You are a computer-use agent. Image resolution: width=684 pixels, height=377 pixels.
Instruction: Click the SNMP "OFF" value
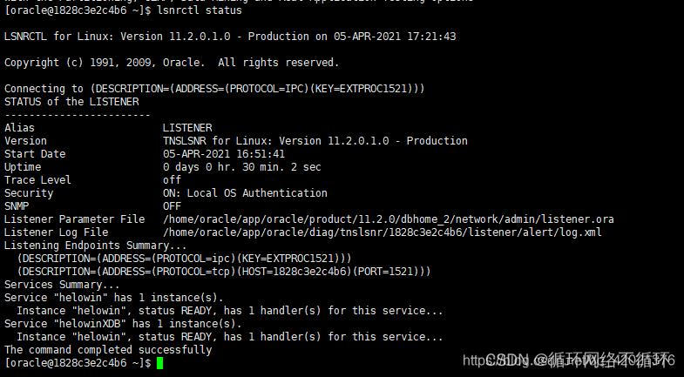172,206
